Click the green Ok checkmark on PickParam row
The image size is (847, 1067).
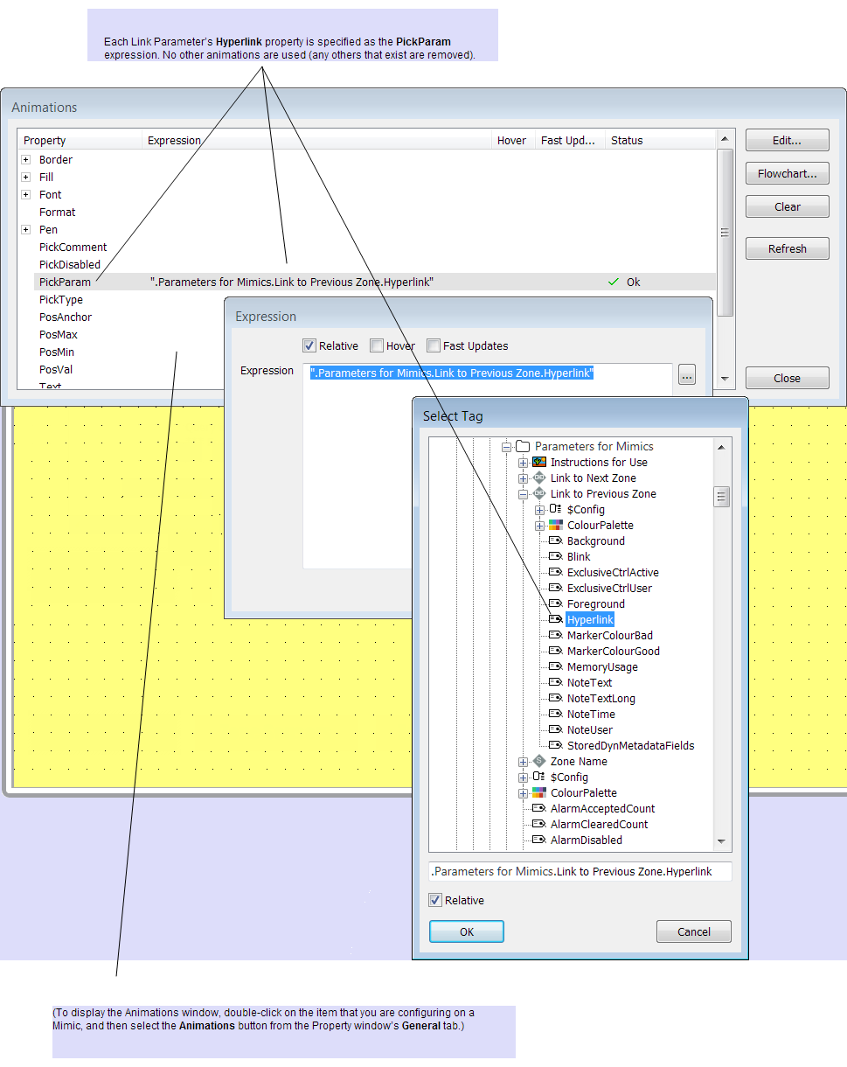click(614, 282)
